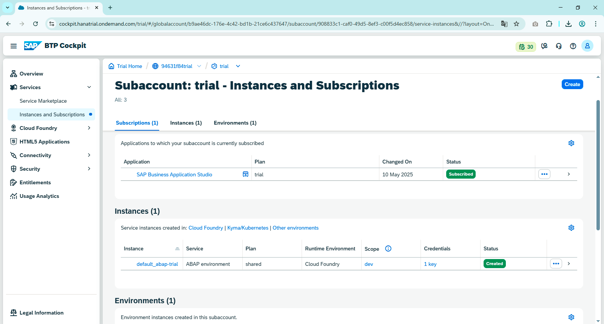Open the feedback chat icon in header
604x324 pixels.
(544, 46)
